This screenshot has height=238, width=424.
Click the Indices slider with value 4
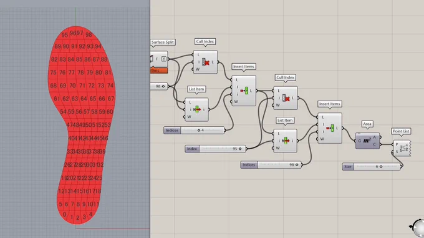pos(194,130)
